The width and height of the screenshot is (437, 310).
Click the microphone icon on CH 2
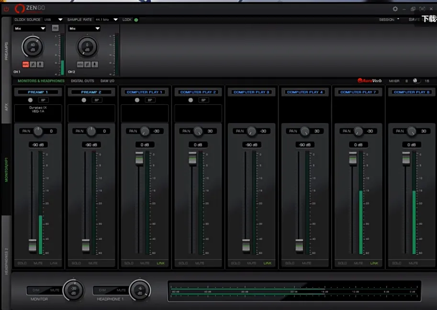[95, 64]
